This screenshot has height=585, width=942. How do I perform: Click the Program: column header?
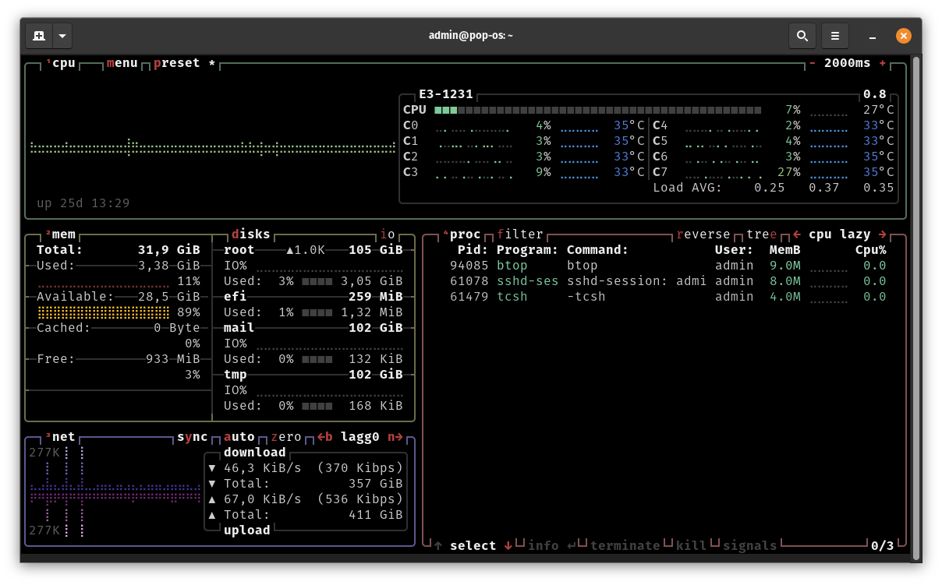[528, 250]
